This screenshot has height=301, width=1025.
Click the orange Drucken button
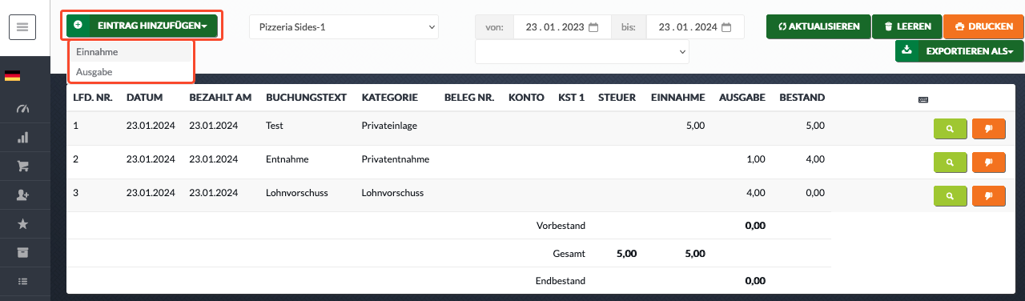[x=983, y=26]
